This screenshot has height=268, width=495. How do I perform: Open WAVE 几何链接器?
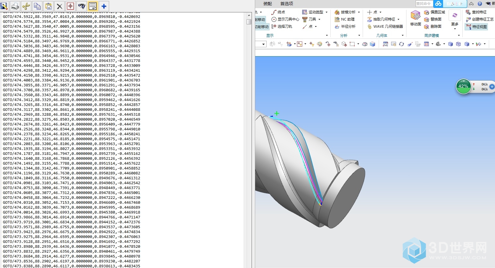385,26
